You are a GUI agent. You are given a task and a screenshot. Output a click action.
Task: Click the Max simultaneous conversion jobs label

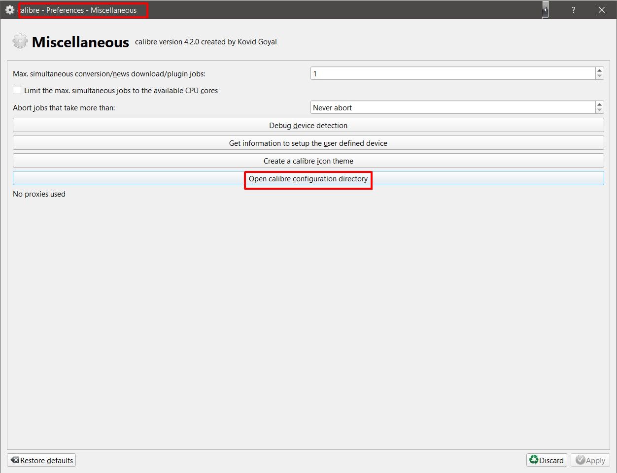coord(109,74)
